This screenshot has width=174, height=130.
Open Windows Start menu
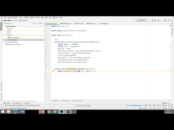coord(2,112)
